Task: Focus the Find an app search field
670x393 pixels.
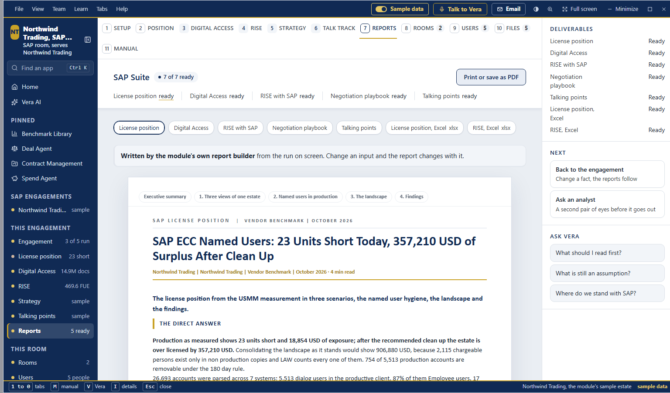Action: [50, 68]
